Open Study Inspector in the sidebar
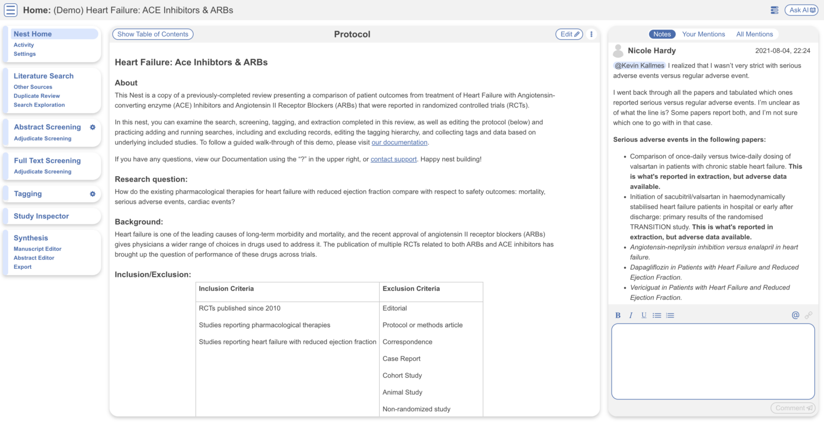 41,216
